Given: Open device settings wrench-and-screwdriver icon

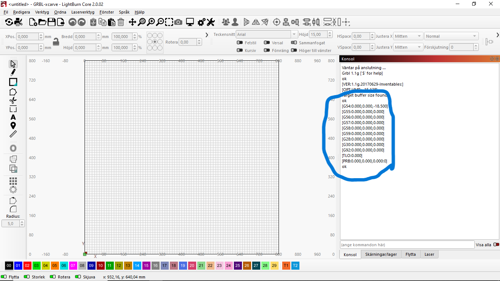Looking at the screenshot, I should point(210,22).
